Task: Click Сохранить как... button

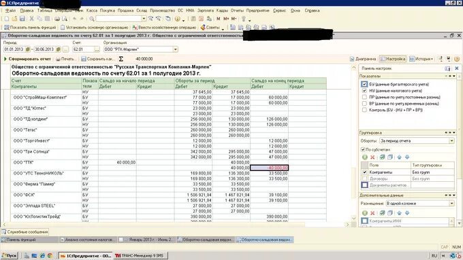Action: tap(98, 59)
